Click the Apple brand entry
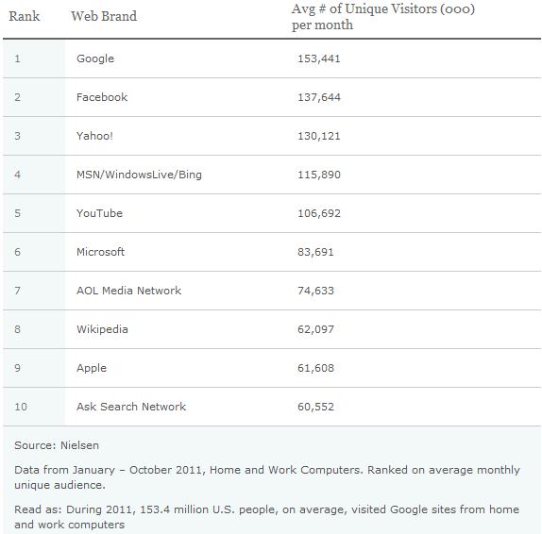This screenshot has height=534, width=542. pyautogui.click(x=92, y=368)
